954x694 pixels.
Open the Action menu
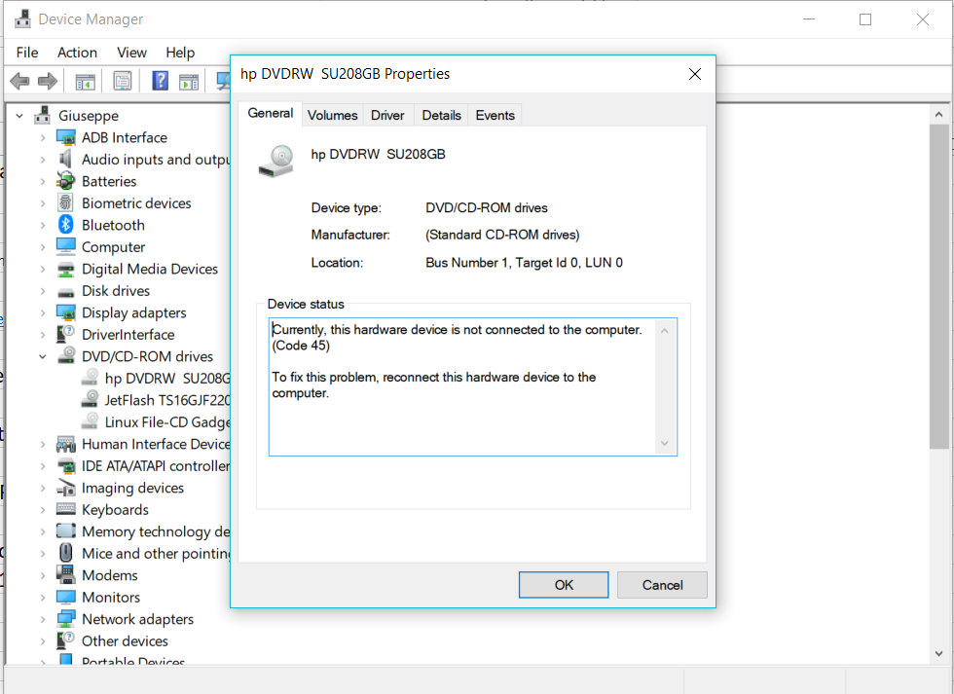[x=77, y=53]
